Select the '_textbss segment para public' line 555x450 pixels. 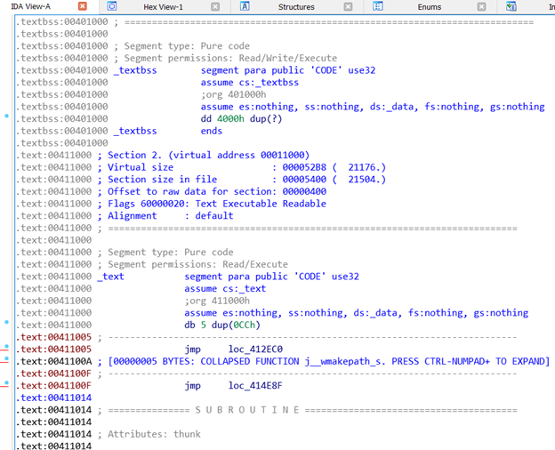[x=245, y=70]
